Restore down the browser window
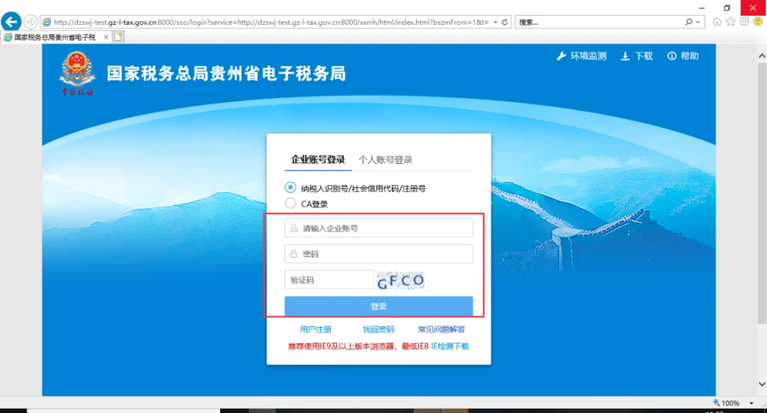 (x=727, y=8)
